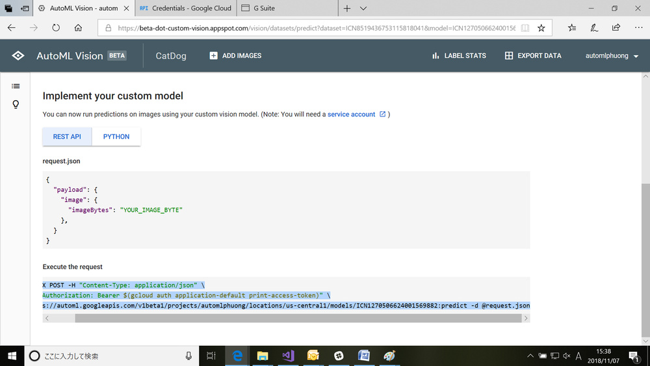Image resolution: width=650 pixels, height=366 pixels.
Task: Click Export Data grid icon
Action: tap(509, 56)
